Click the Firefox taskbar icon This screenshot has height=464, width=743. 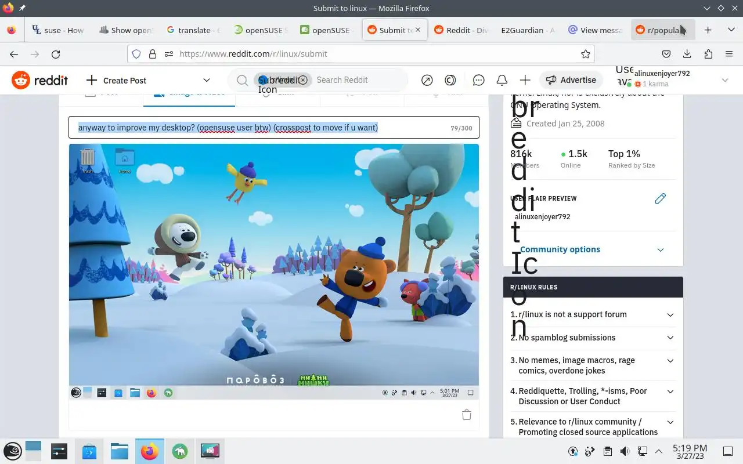click(149, 451)
